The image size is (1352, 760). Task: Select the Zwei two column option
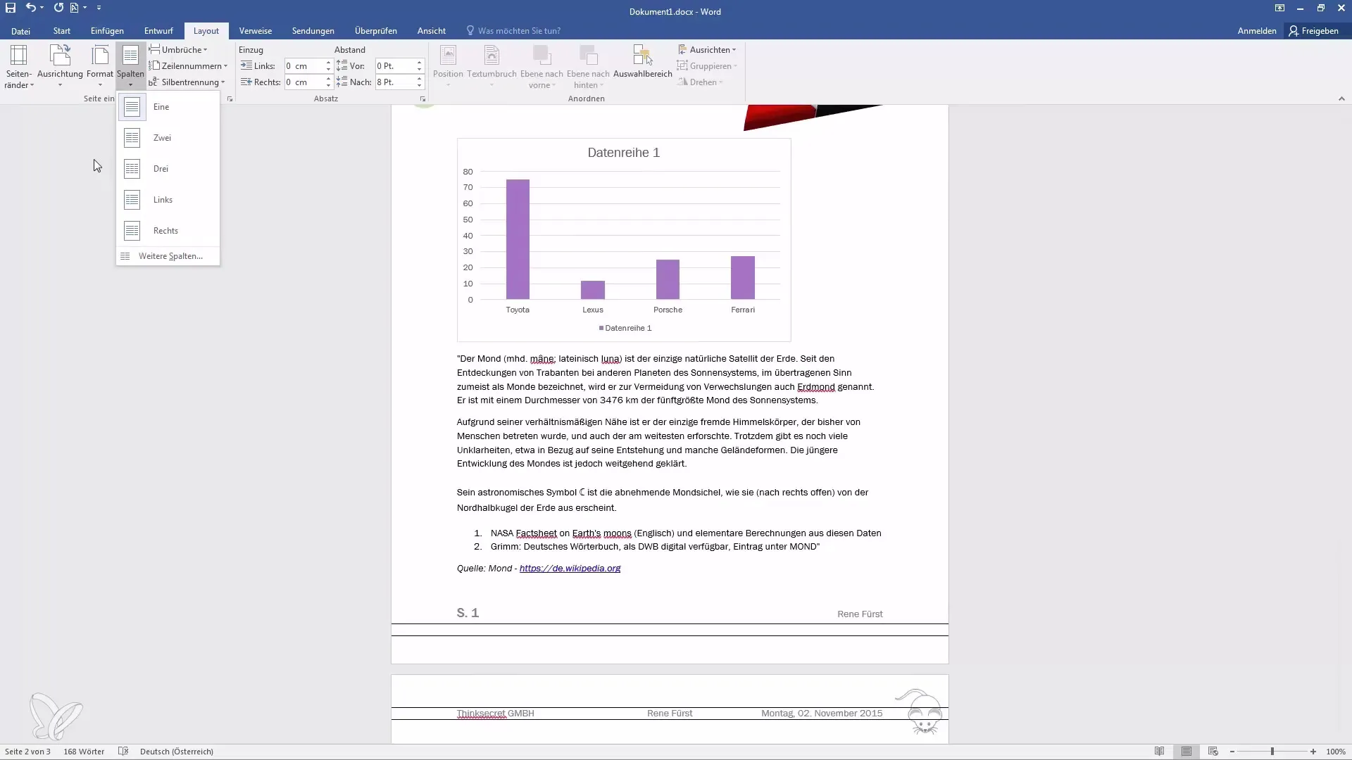tap(168, 138)
